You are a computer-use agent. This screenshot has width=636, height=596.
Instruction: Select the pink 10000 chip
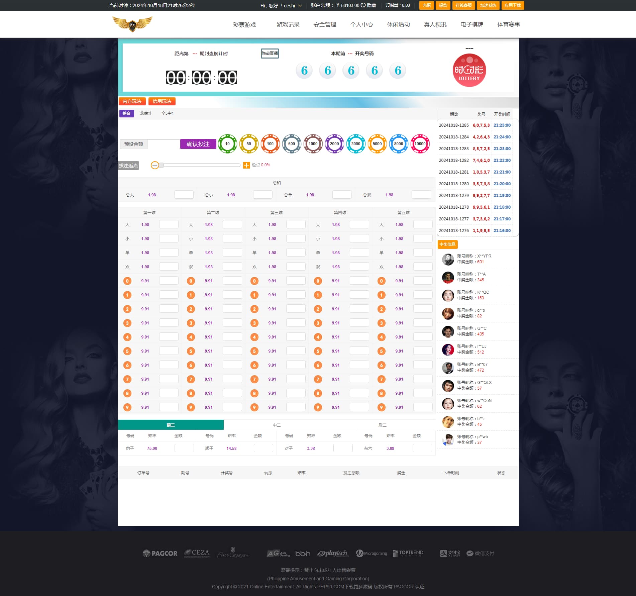(x=420, y=144)
